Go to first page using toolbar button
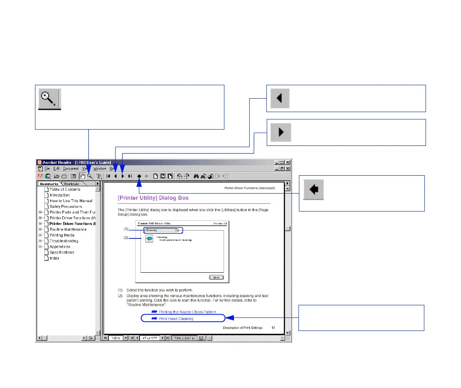 click(x=108, y=176)
